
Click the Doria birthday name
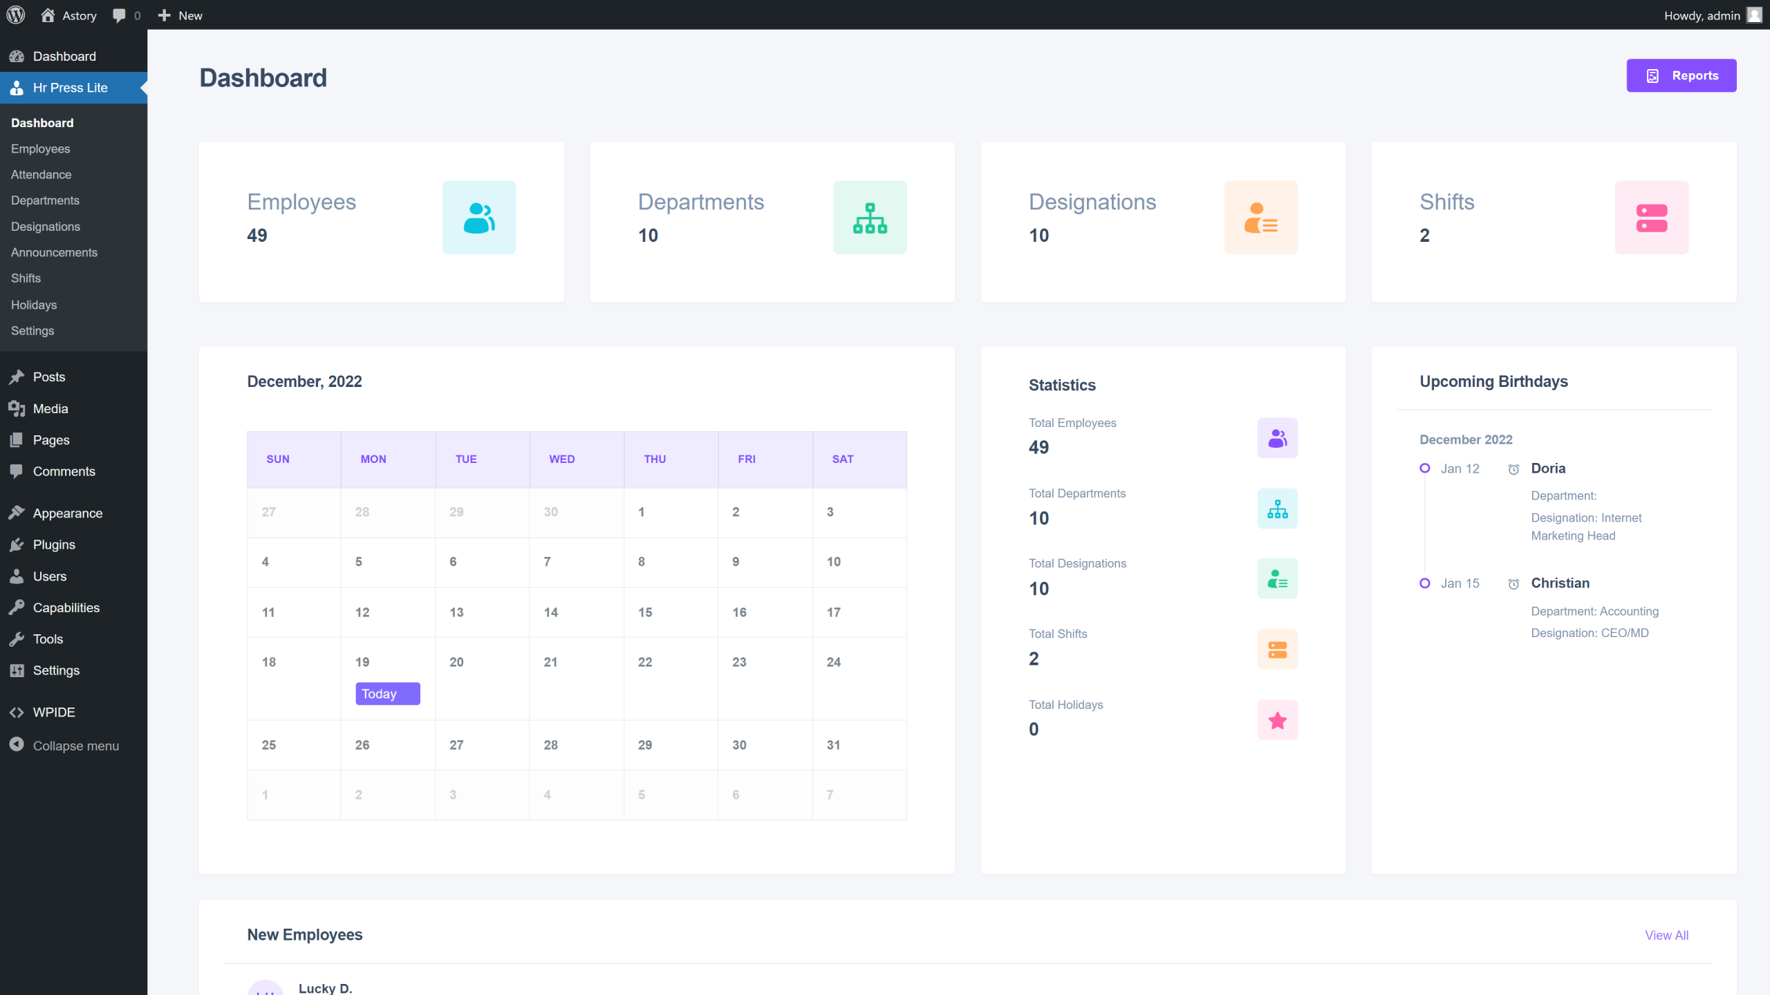(x=1548, y=468)
